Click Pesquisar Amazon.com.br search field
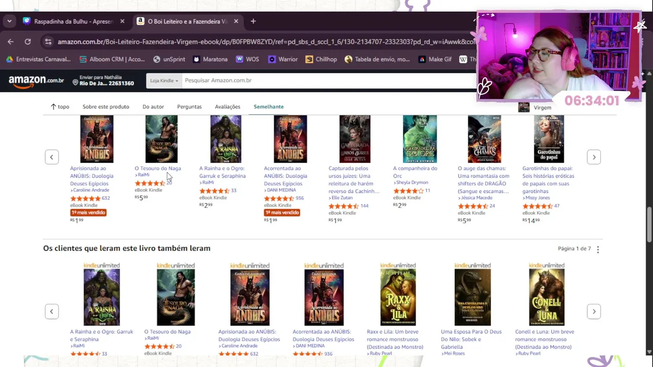The image size is (653, 367). [329, 81]
